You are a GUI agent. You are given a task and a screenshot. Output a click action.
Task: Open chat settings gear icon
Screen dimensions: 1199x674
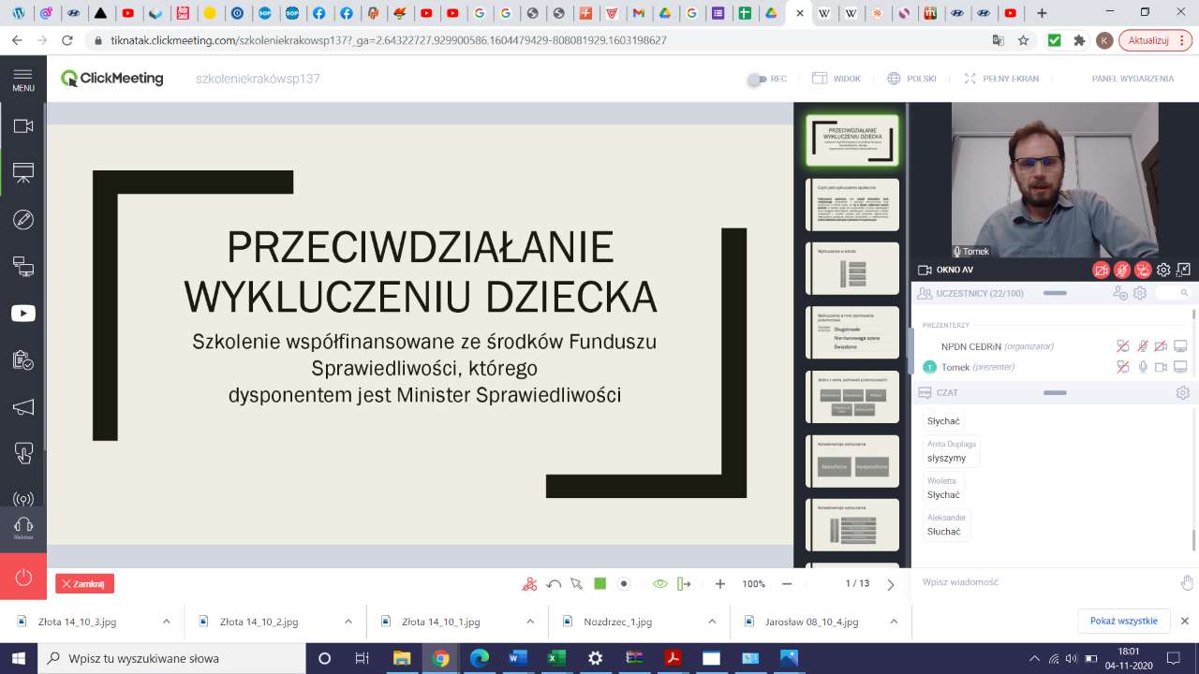coord(1182,393)
